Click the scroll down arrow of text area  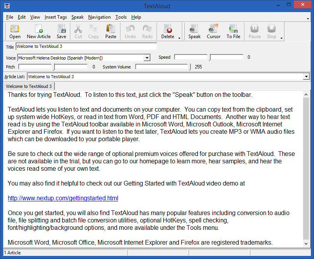(x=306, y=243)
